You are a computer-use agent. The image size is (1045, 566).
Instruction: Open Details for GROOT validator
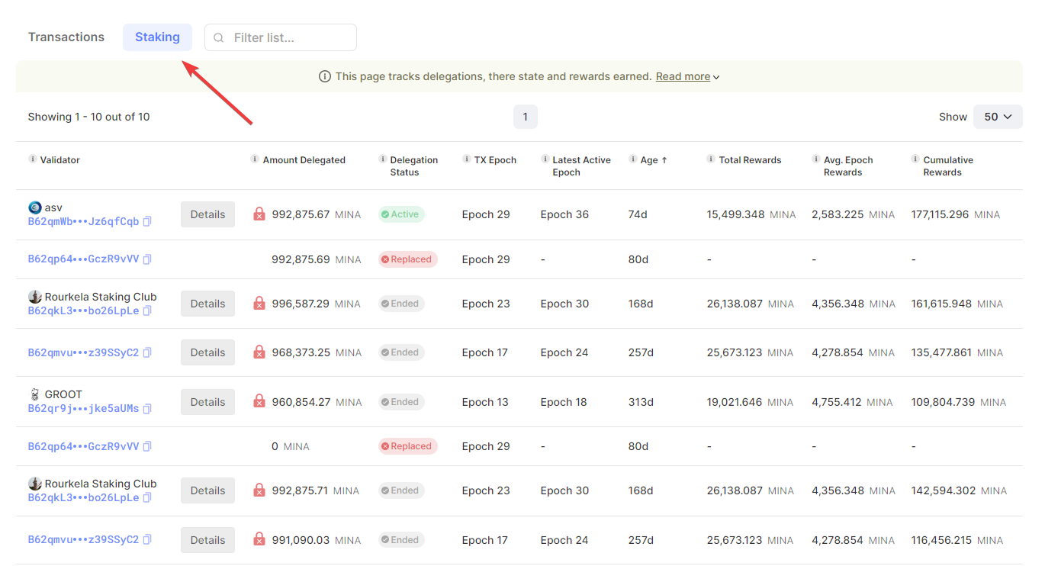point(207,402)
